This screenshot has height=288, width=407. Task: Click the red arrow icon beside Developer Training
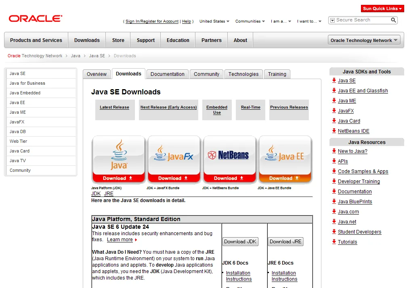(334, 181)
